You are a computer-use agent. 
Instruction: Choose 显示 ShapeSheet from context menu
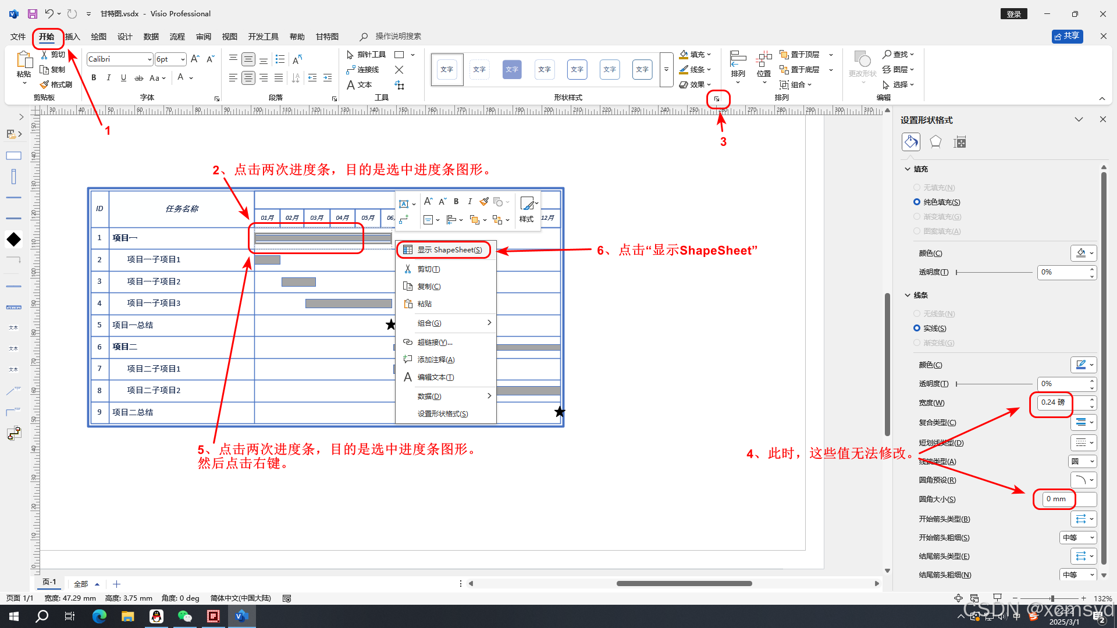[x=449, y=250]
